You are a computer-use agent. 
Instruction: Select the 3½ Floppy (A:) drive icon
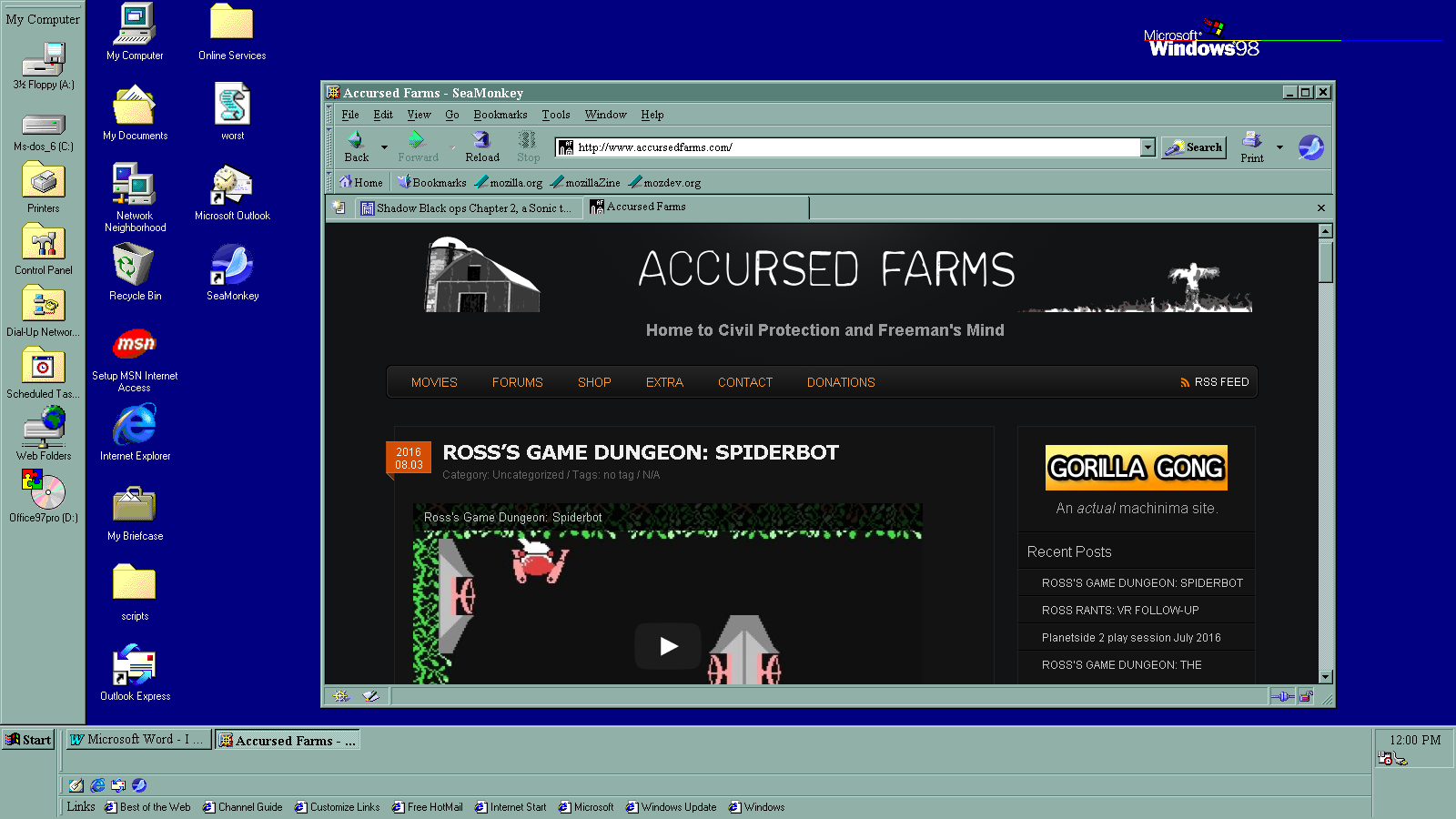[43, 66]
